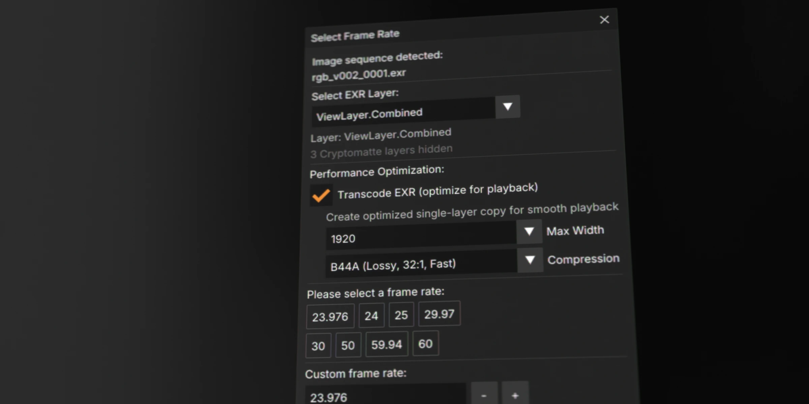Select the 23.976 frame rate button

click(x=330, y=317)
